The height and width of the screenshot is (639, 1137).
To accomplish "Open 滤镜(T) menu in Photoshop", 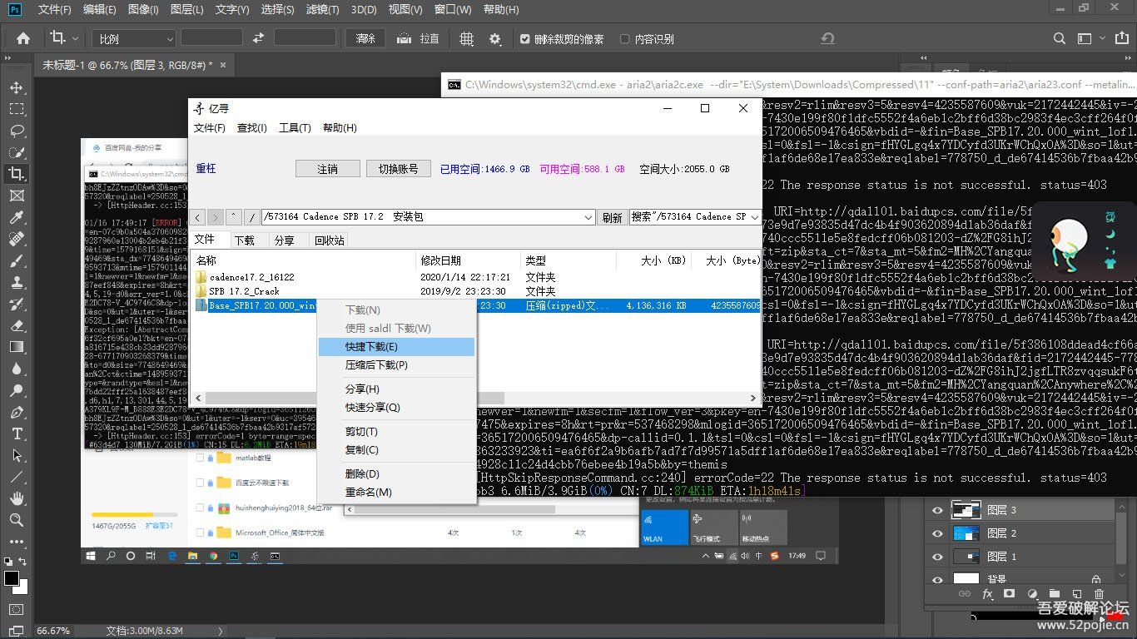I will pyautogui.click(x=322, y=9).
